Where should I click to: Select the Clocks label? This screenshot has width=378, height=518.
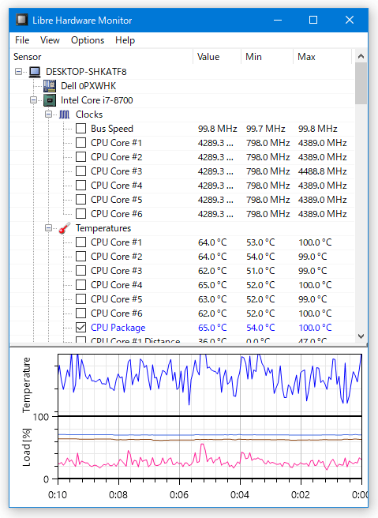coord(89,114)
